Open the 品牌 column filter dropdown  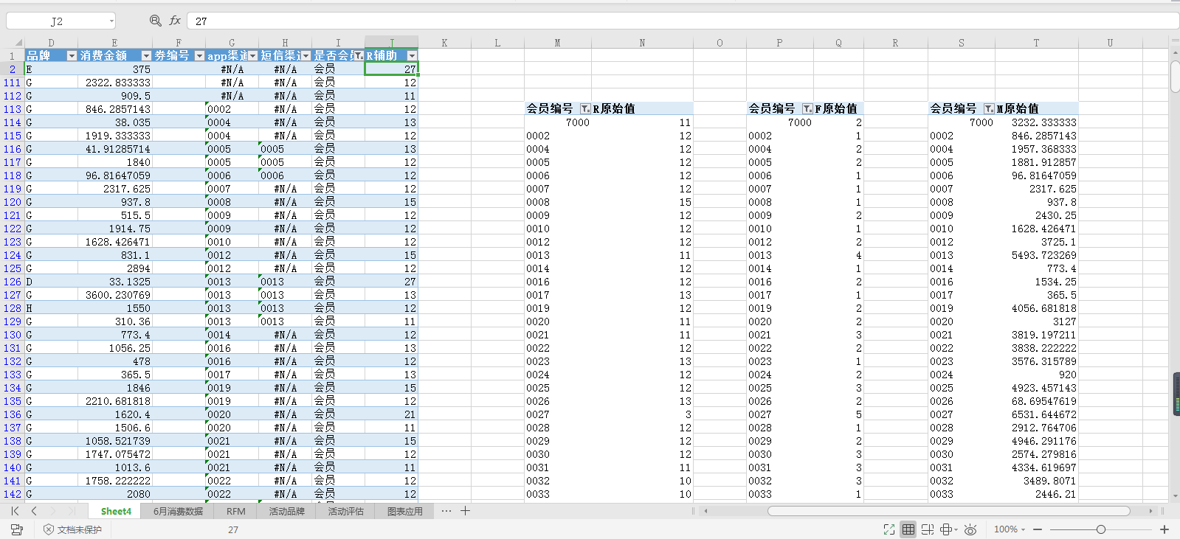point(72,56)
